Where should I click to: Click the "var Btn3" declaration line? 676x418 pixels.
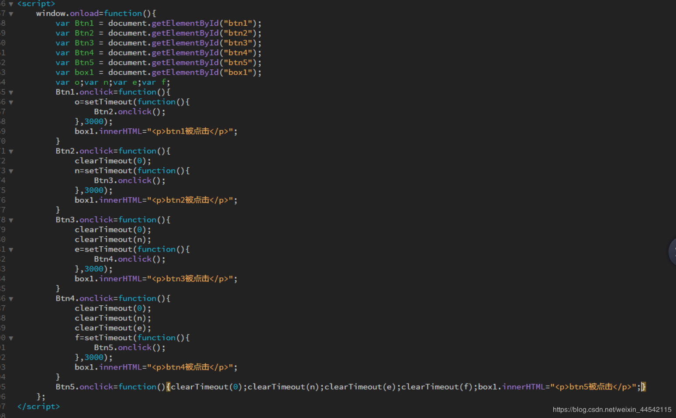(x=159, y=43)
